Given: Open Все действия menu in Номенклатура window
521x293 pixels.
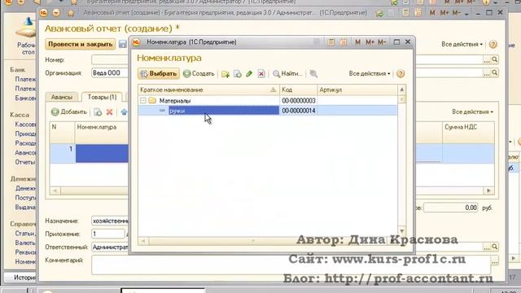Looking at the screenshot, I should (369, 74).
